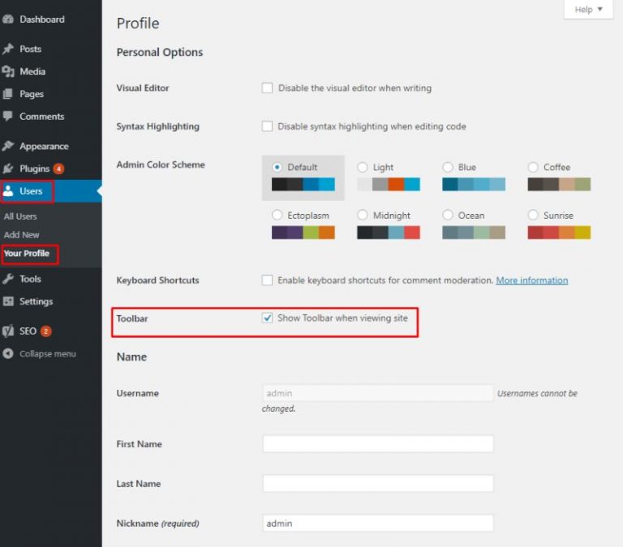
Task: Click the Blue color palette swatch
Action: (474, 185)
